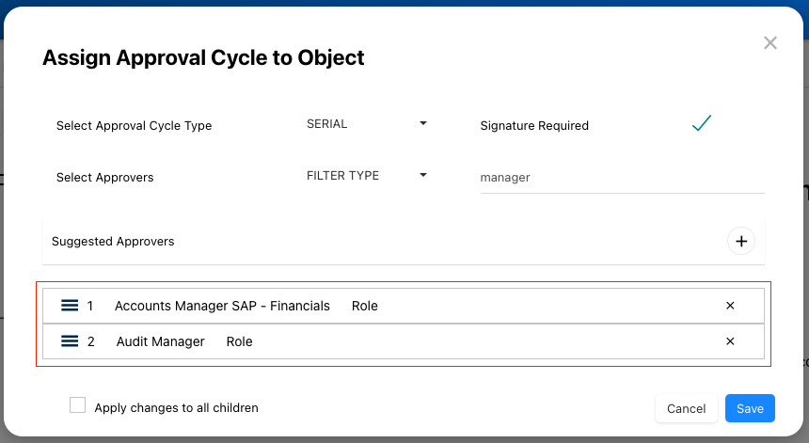Click drag handle for Accounts Manager SAP row
809x443 pixels.
click(x=69, y=306)
